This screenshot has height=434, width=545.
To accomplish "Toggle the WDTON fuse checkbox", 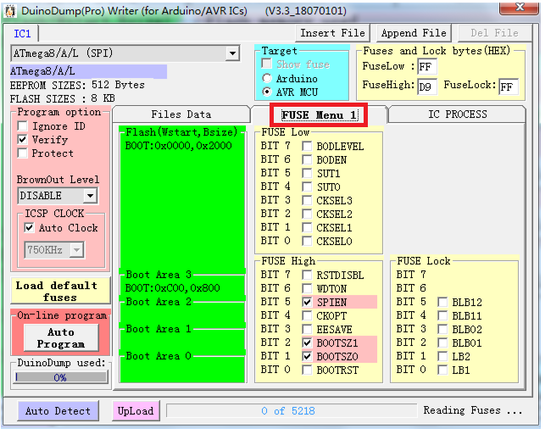I will (x=307, y=288).
